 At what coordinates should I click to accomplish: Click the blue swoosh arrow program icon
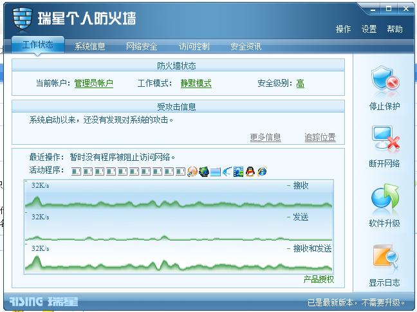(x=227, y=171)
